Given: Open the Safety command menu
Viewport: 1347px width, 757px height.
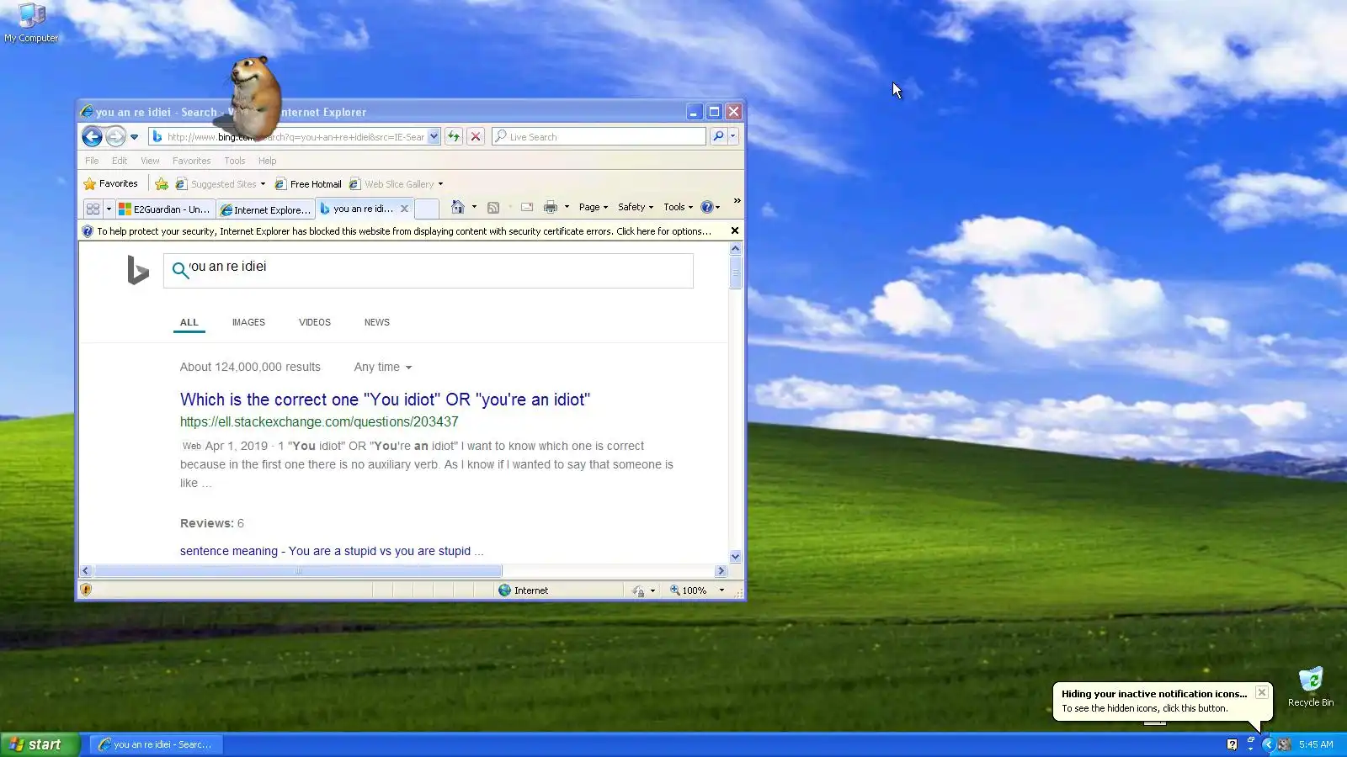Looking at the screenshot, I should [636, 207].
